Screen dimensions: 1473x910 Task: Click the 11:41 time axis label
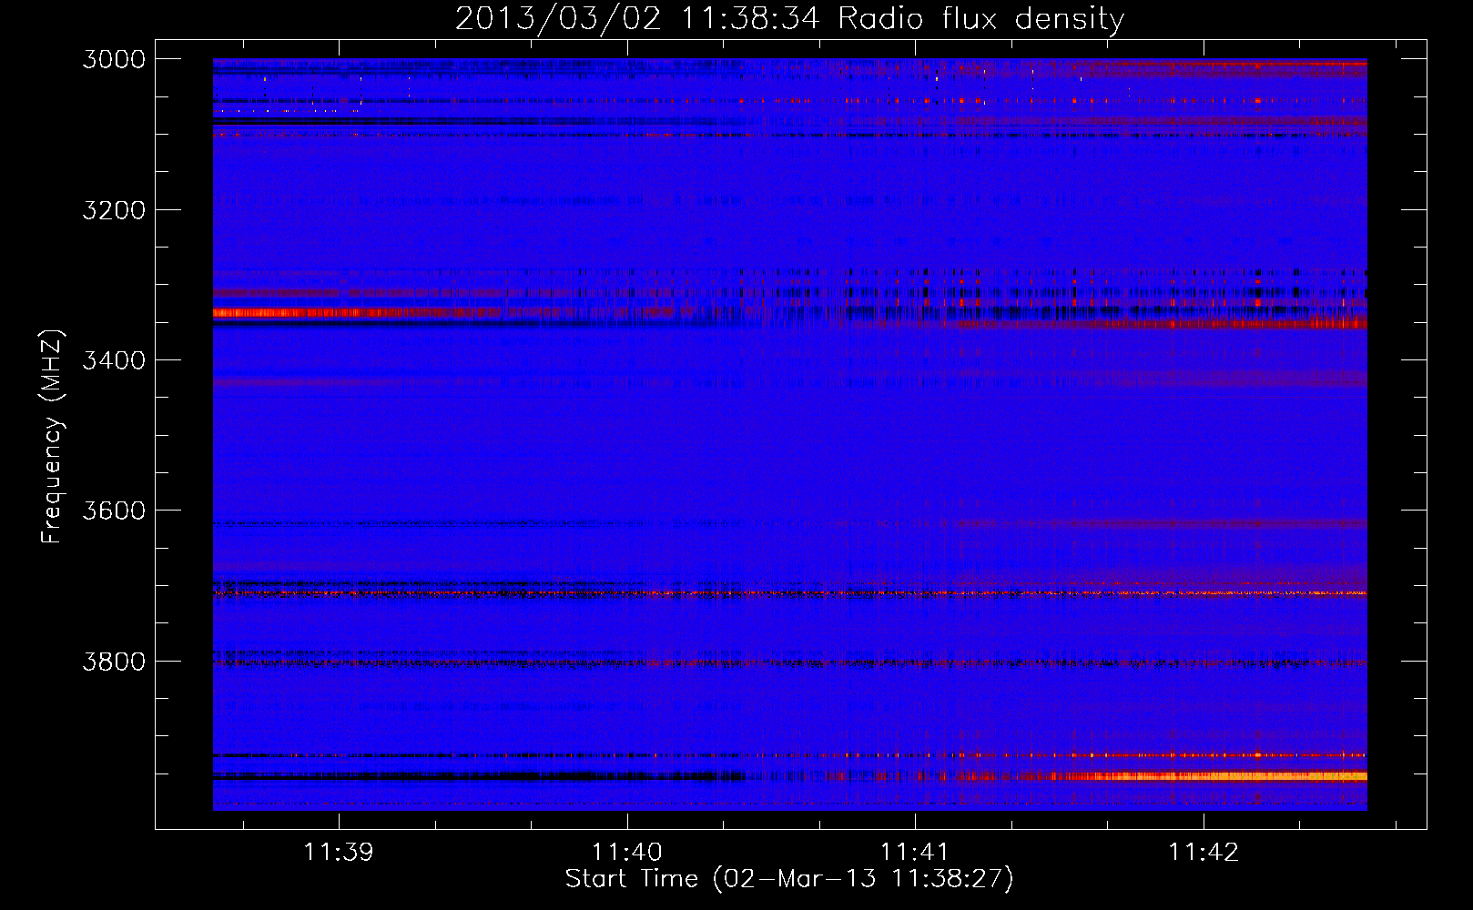[915, 852]
